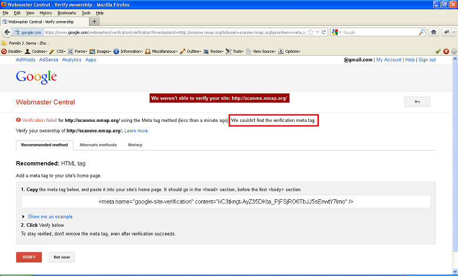Open the Edit menu
This screenshot has width=458, height=276.
(x=17, y=13)
